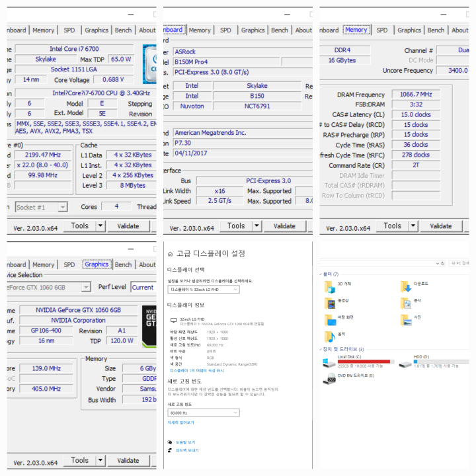Click Tools button in GTX 1060 Graphics window

[79, 460]
